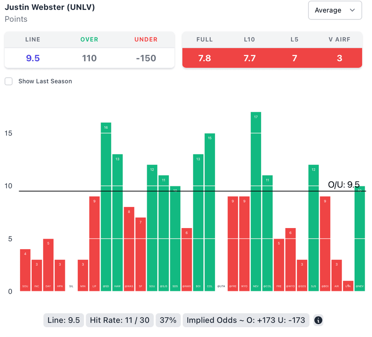
Task: Click the OVER column header
Action: 89,39
